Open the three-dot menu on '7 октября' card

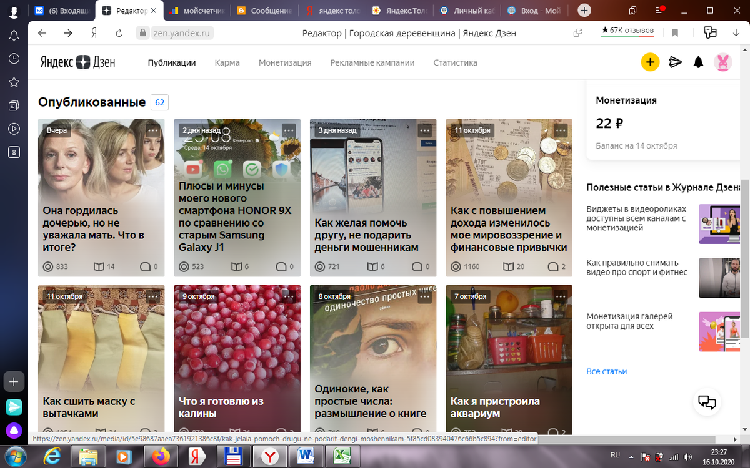pos(560,296)
